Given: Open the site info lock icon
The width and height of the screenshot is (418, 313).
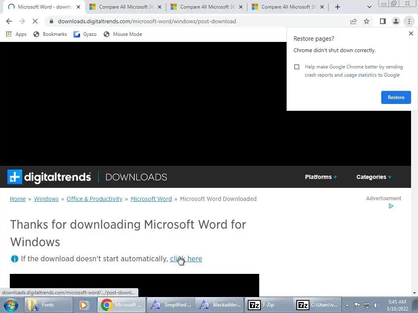Looking at the screenshot, I should point(51,21).
